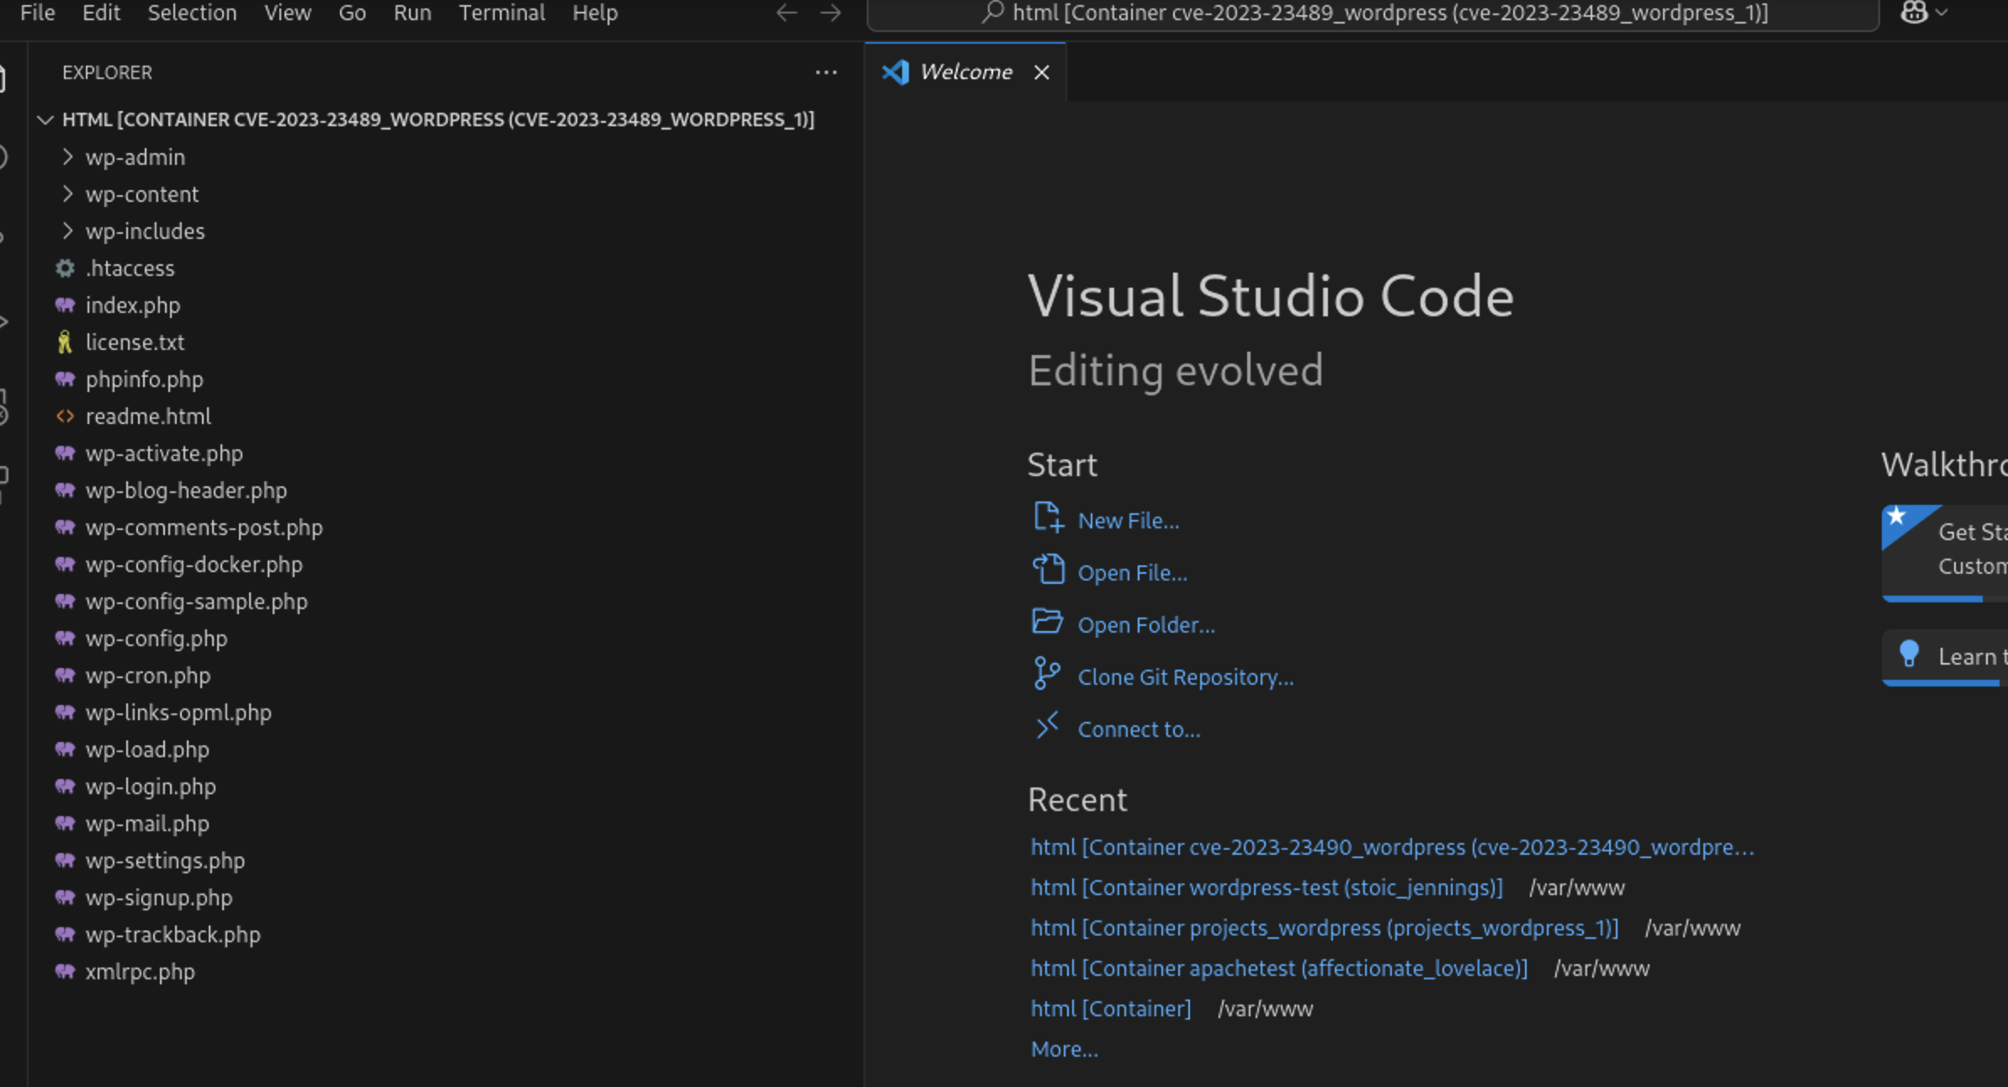Select wp-config-sample.php PHP icon
Viewport: 2008px width, 1087px height.
[x=65, y=602]
